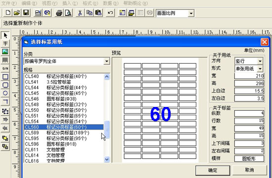Select CL596 圆形标签(Φ18)
This screenshot has height=178, width=272.
[x=64, y=144]
